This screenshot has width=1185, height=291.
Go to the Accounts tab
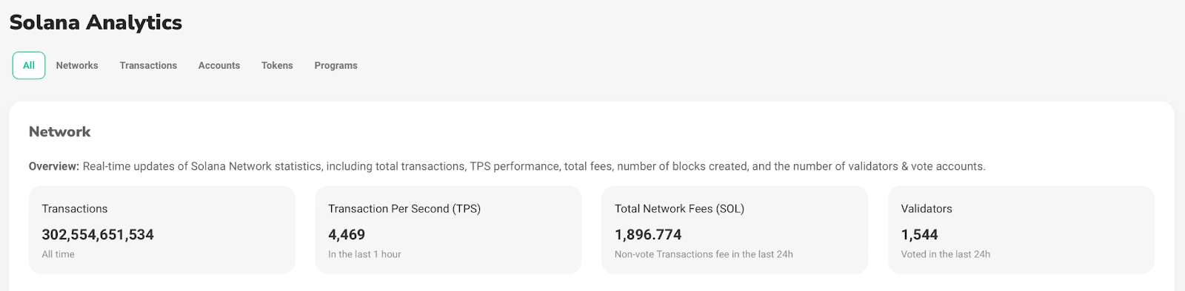coord(219,66)
